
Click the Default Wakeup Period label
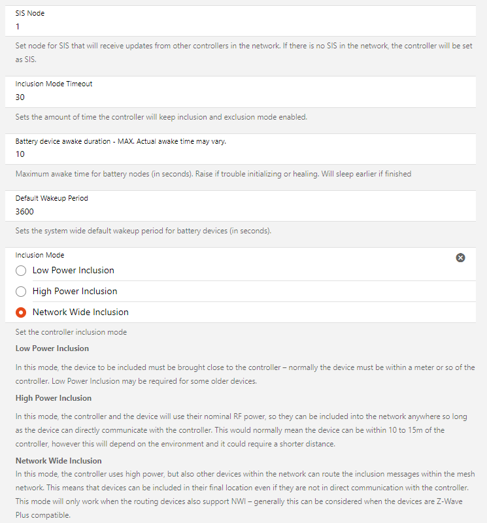pyautogui.click(x=52, y=198)
